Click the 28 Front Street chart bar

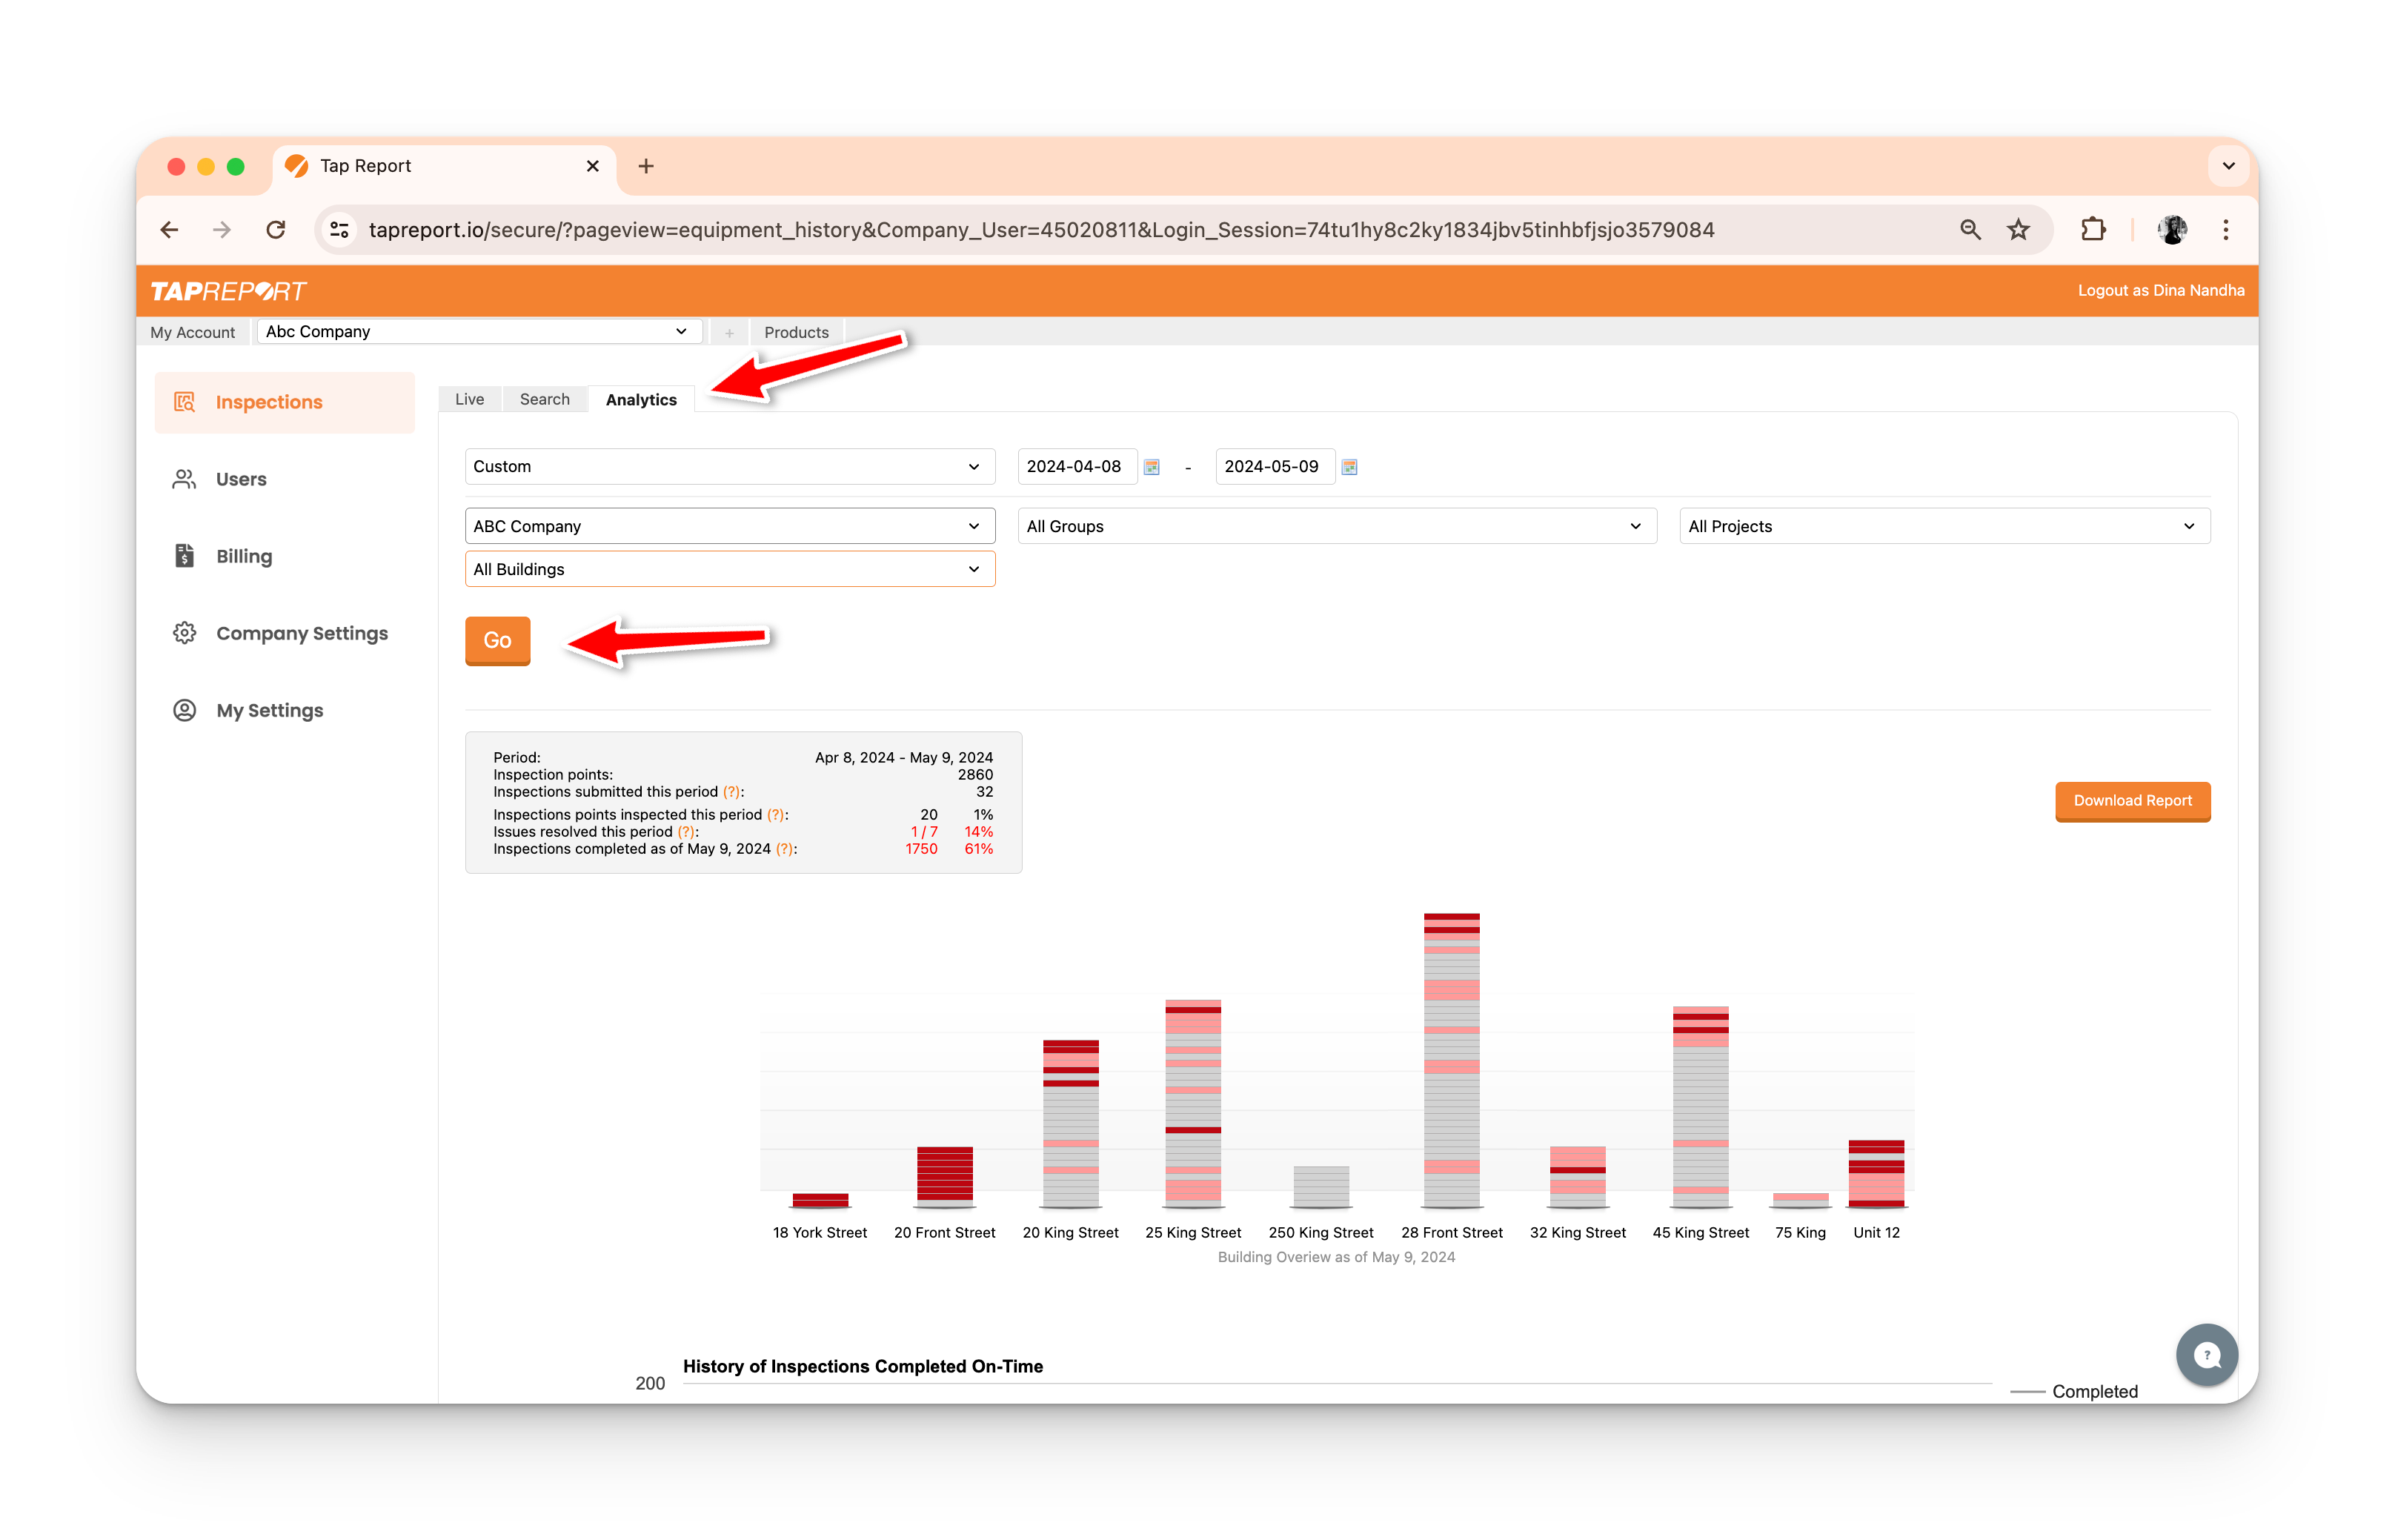coord(1452,1060)
